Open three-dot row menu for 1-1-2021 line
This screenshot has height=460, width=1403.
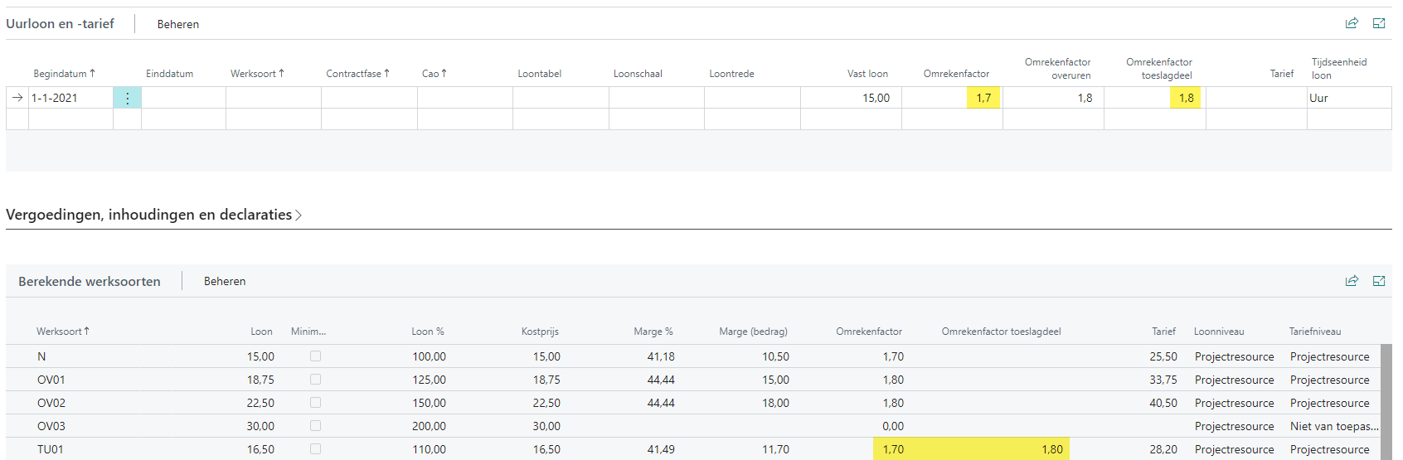(127, 98)
